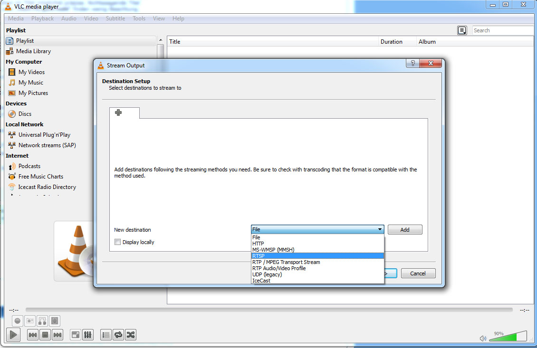
Task: Open Universal Plug'n'Play entry
Action: click(44, 135)
